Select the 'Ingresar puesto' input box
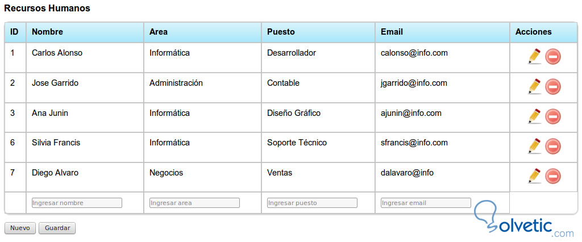Image resolution: width=582 pixels, height=242 pixels. click(312, 203)
